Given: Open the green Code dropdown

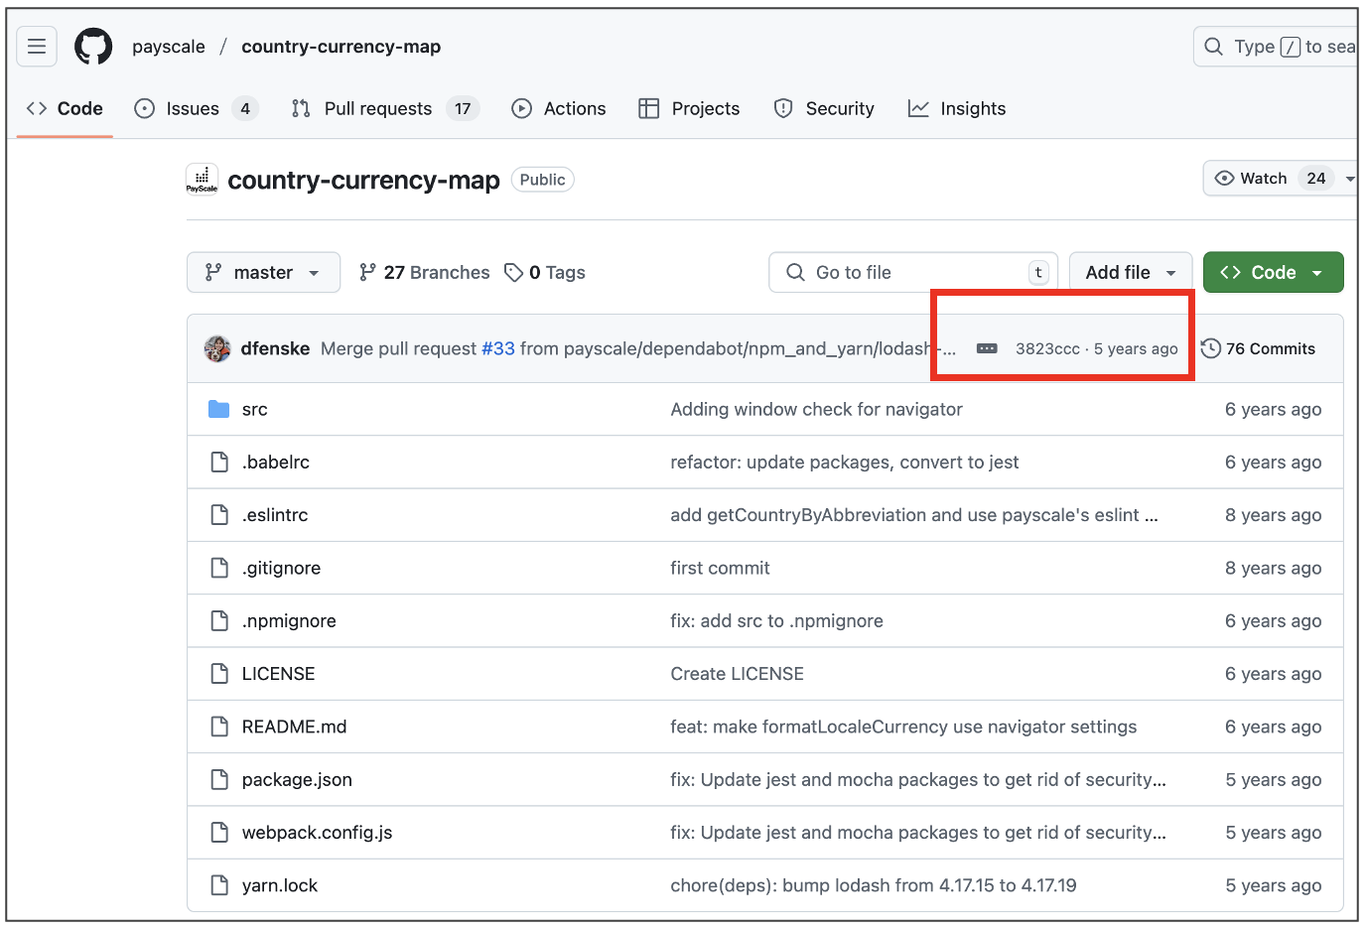Looking at the screenshot, I should [1273, 272].
